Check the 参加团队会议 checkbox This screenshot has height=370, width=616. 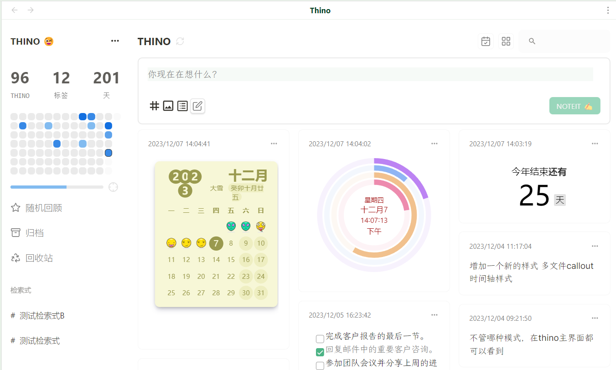coord(320,365)
